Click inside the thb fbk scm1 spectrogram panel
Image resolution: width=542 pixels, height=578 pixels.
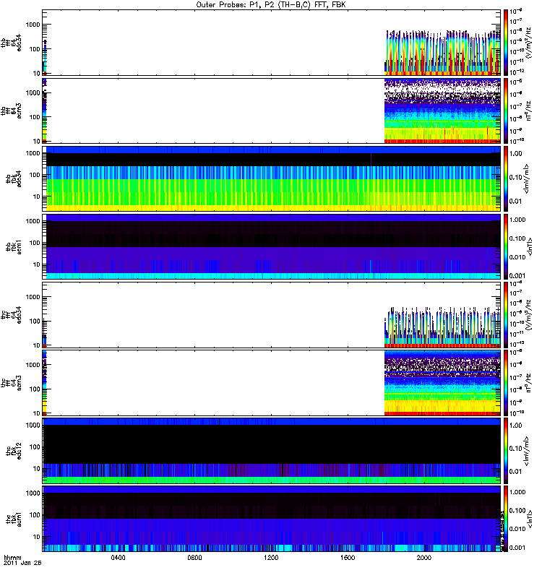272,246
